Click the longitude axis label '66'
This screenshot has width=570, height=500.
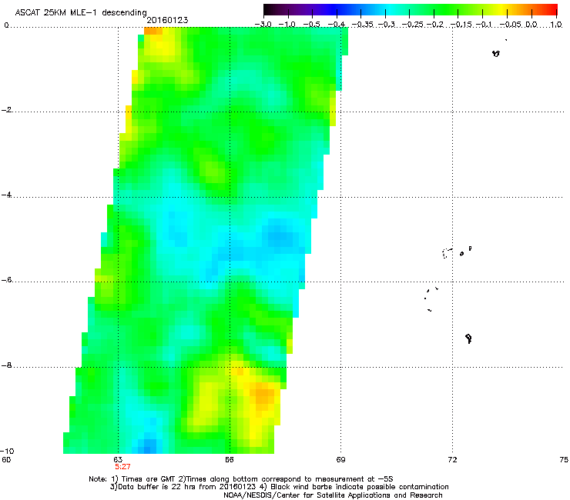pyautogui.click(x=229, y=460)
